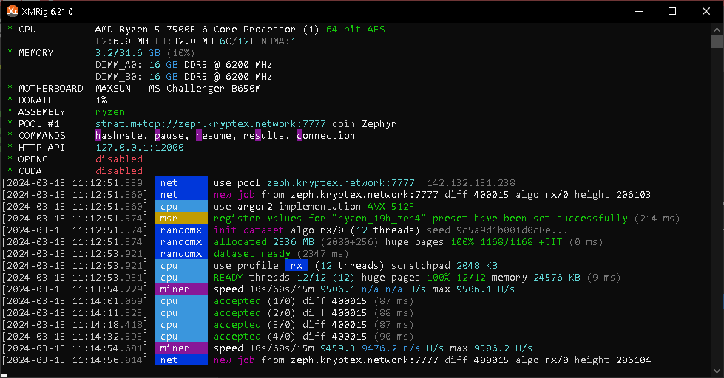Click the 'height 206103' job text
Image resolution: width=724 pixels, height=378 pixels.
[613, 194]
